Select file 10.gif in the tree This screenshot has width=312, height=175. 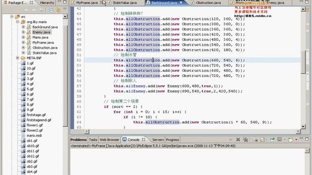pos(31,68)
